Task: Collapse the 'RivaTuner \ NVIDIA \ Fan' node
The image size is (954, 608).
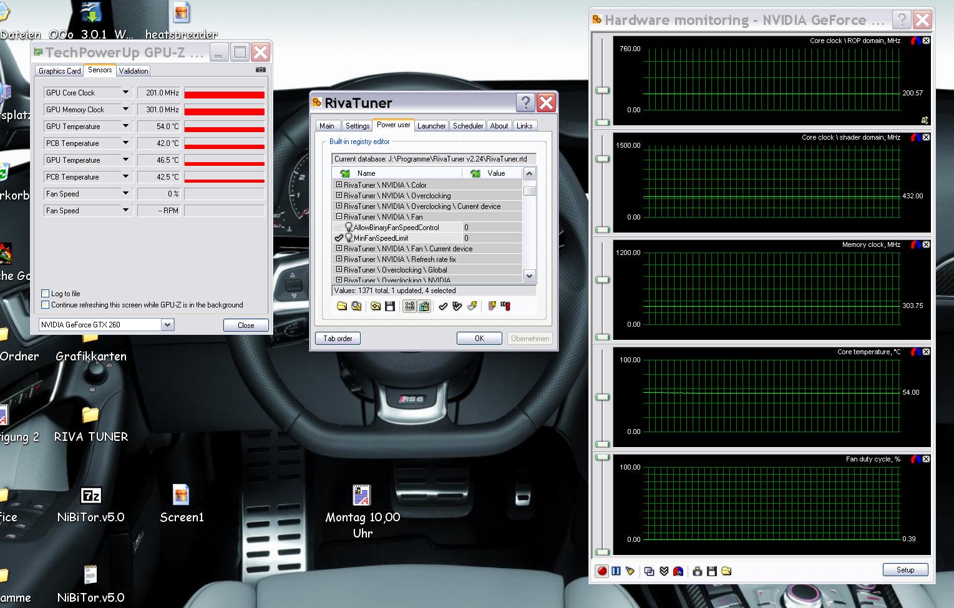Action: [339, 216]
